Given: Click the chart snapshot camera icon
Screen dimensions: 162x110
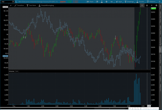Looking at the screenshot, I should point(97,2).
